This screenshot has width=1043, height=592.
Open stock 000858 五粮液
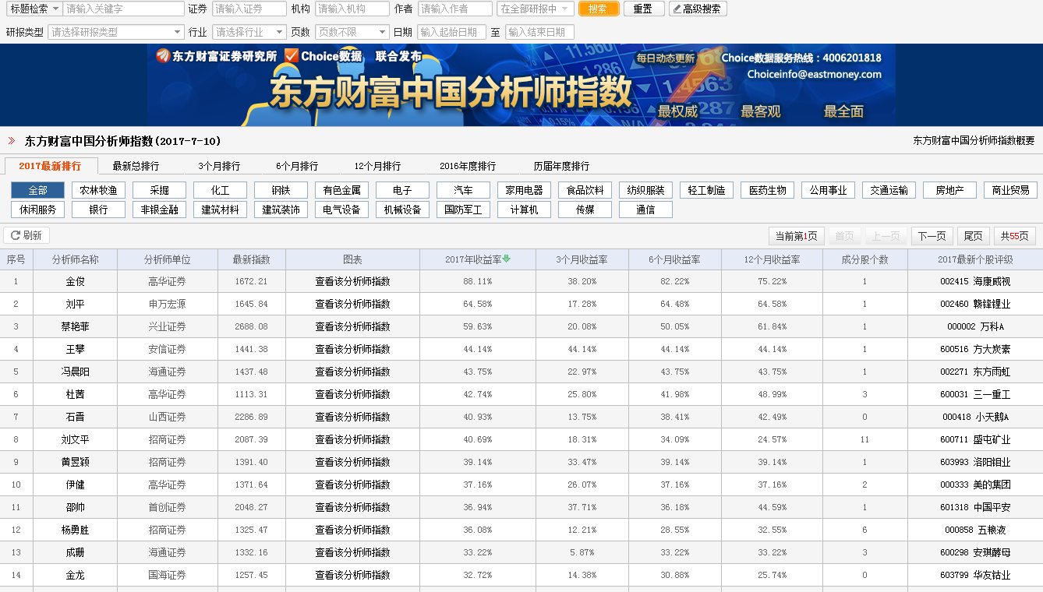tap(975, 530)
